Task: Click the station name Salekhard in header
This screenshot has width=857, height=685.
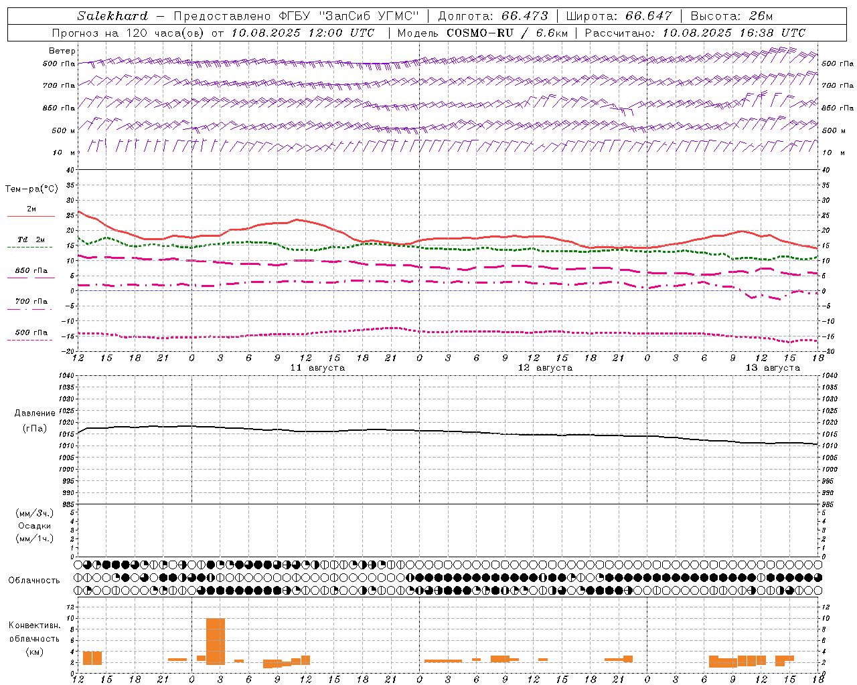Action: click(x=112, y=16)
